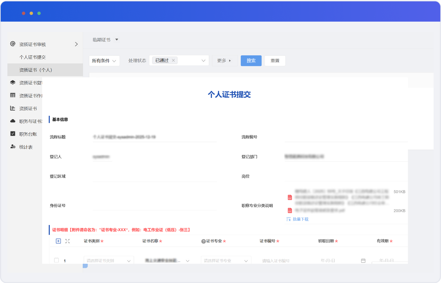Open the calendar icon for 初取日期

pos(363,261)
